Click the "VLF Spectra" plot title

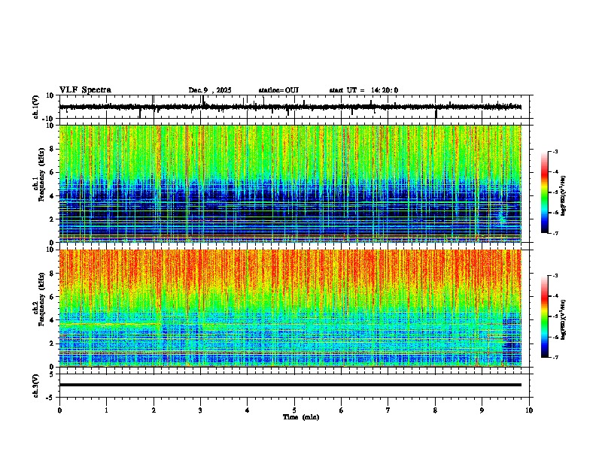(85, 90)
